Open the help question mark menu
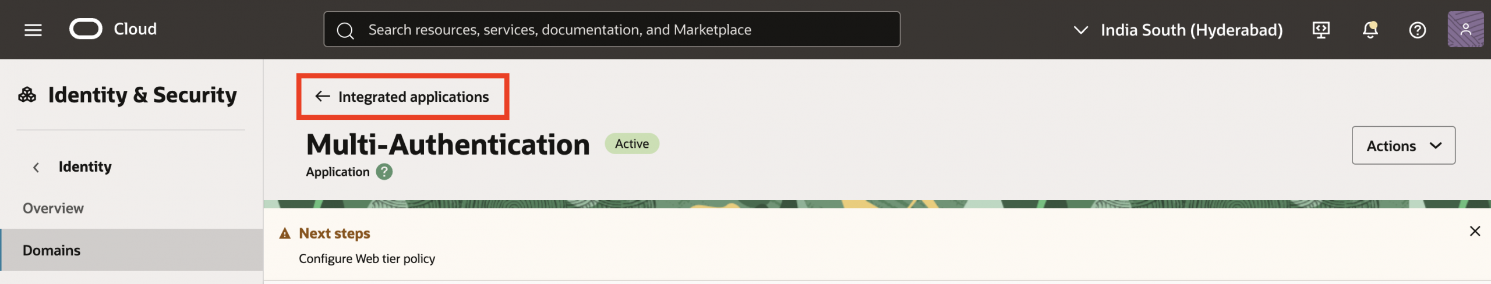1491x284 pixels. tap(1417, 30)
